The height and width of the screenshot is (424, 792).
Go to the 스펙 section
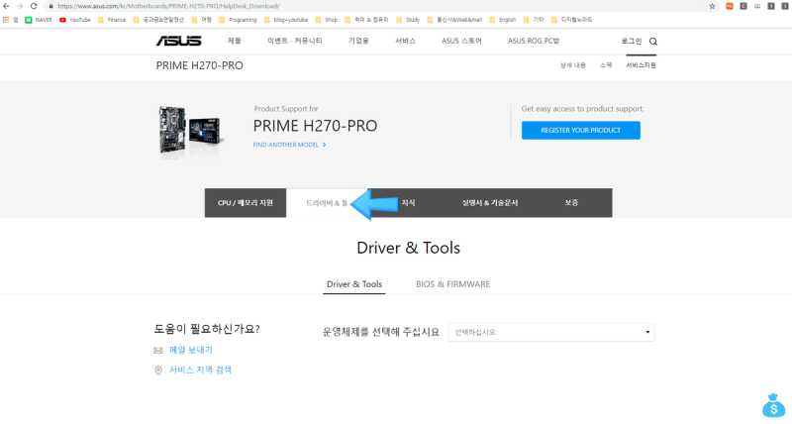pos(606,65)
